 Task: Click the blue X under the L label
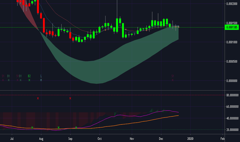tap(41, 80)
